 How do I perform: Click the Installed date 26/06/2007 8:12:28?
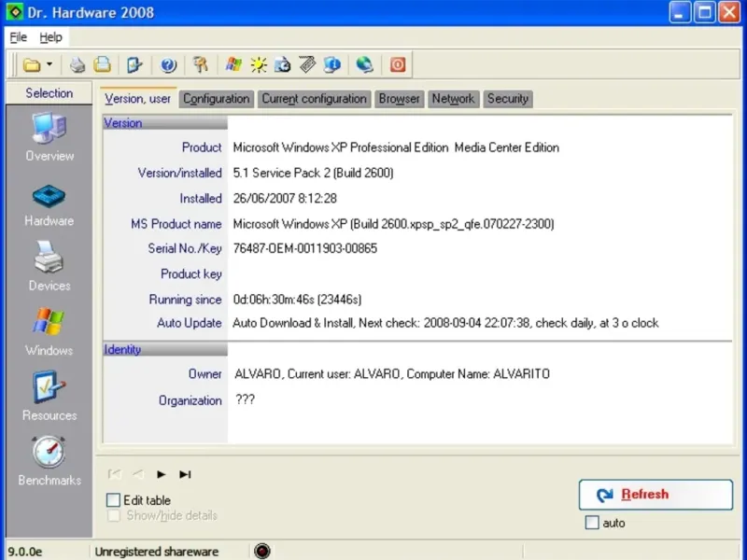point(285,199)
